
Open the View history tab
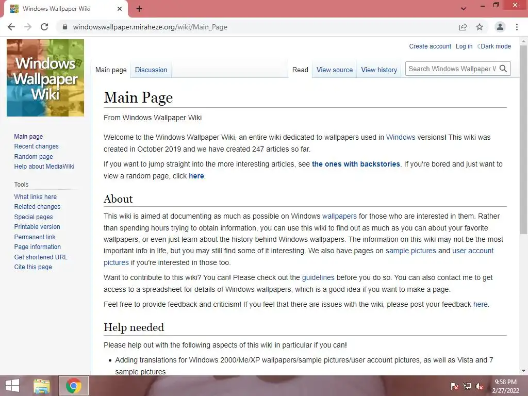click(x=379, y=70)
